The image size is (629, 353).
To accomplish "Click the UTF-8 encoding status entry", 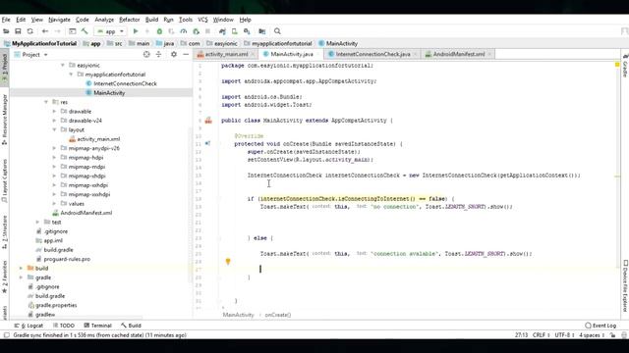I will click(x=564, y=335).
